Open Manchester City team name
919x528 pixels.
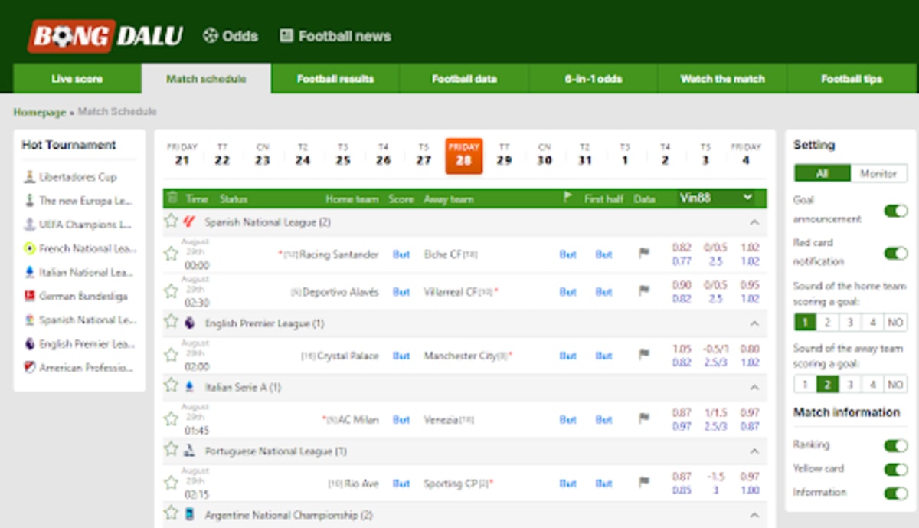coord(460,356)
